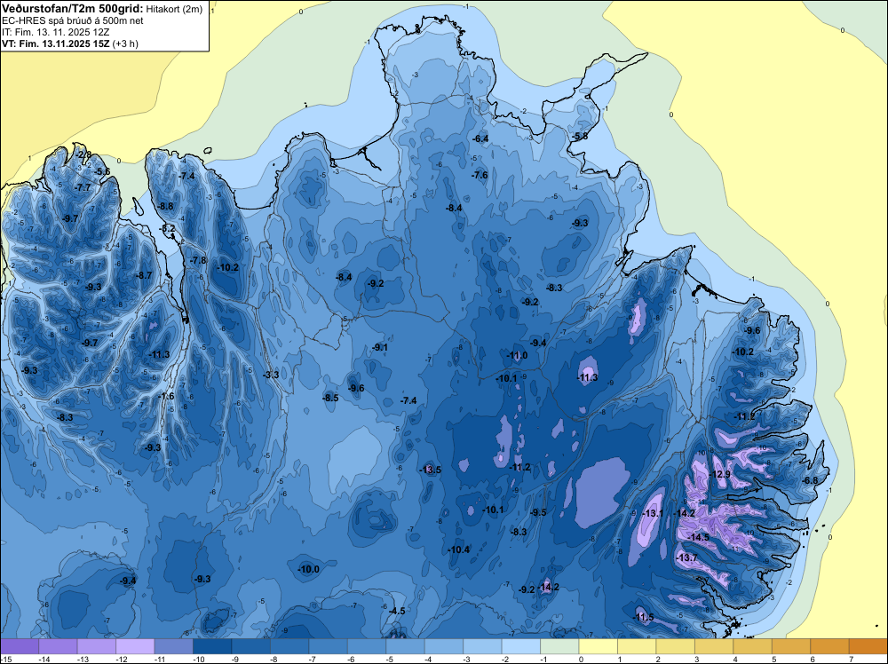Screen dimensions: 888x664
Task: Select the dark blue swatch between -10 and -9
Action: click(x=212, y=646)
